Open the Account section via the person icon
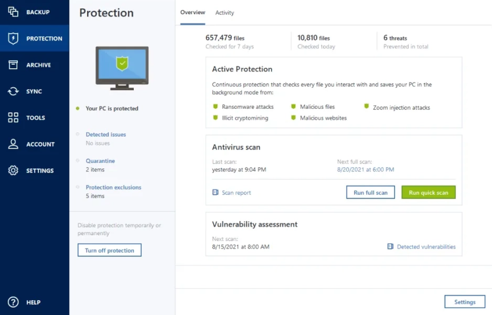 tap(12, 144)
